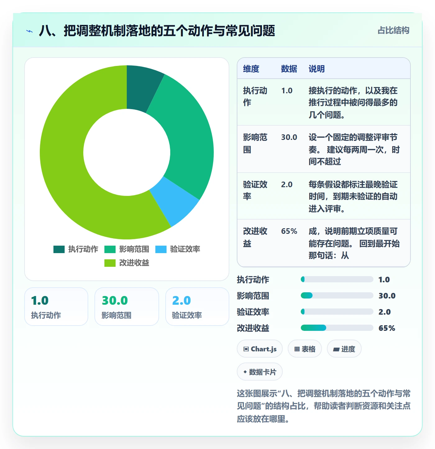This screenshot has width=435, height=449.
Task: Open the 30.0 影响范围 stat card
Action: [x=127, y=307]
